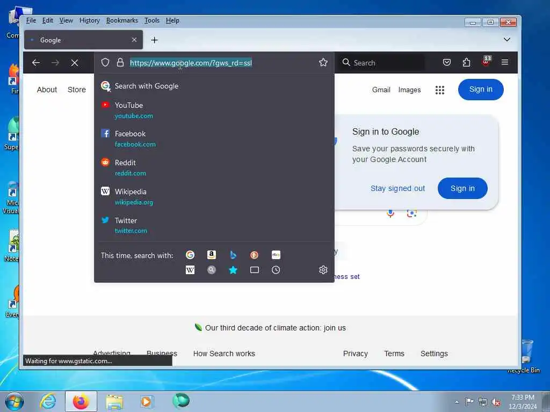This screenshot has height=412, width=550.
Task: Click 'Stay signed out' in the popup
Action: [x=397, y=188]
